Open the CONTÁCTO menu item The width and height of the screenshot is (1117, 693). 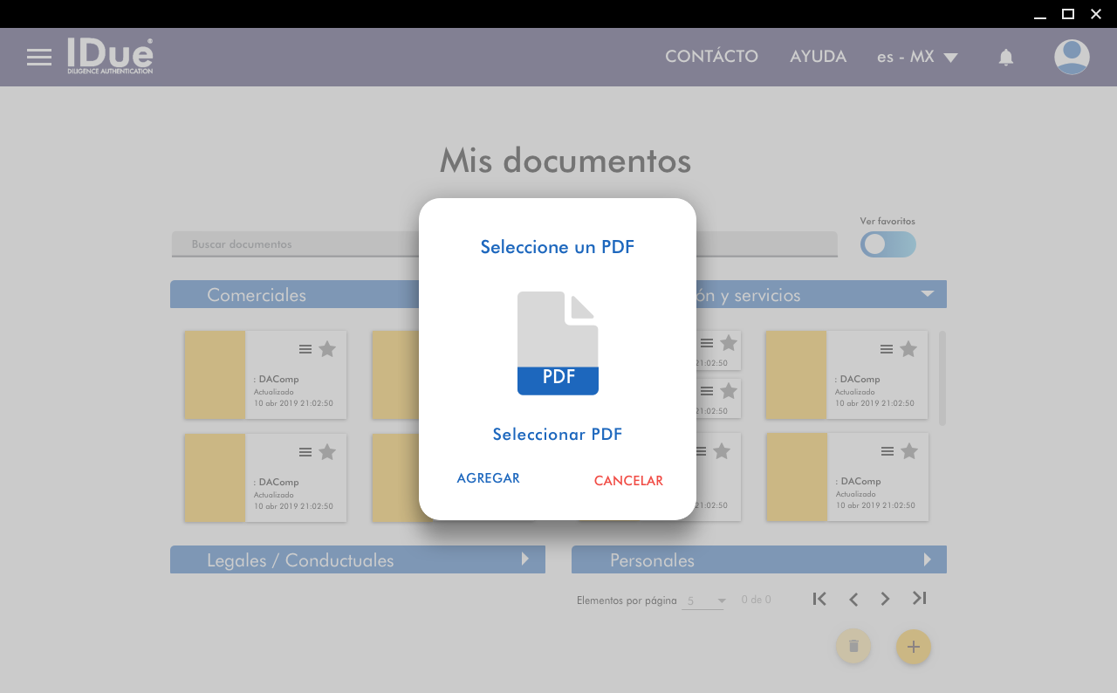(x=711, y=57)
